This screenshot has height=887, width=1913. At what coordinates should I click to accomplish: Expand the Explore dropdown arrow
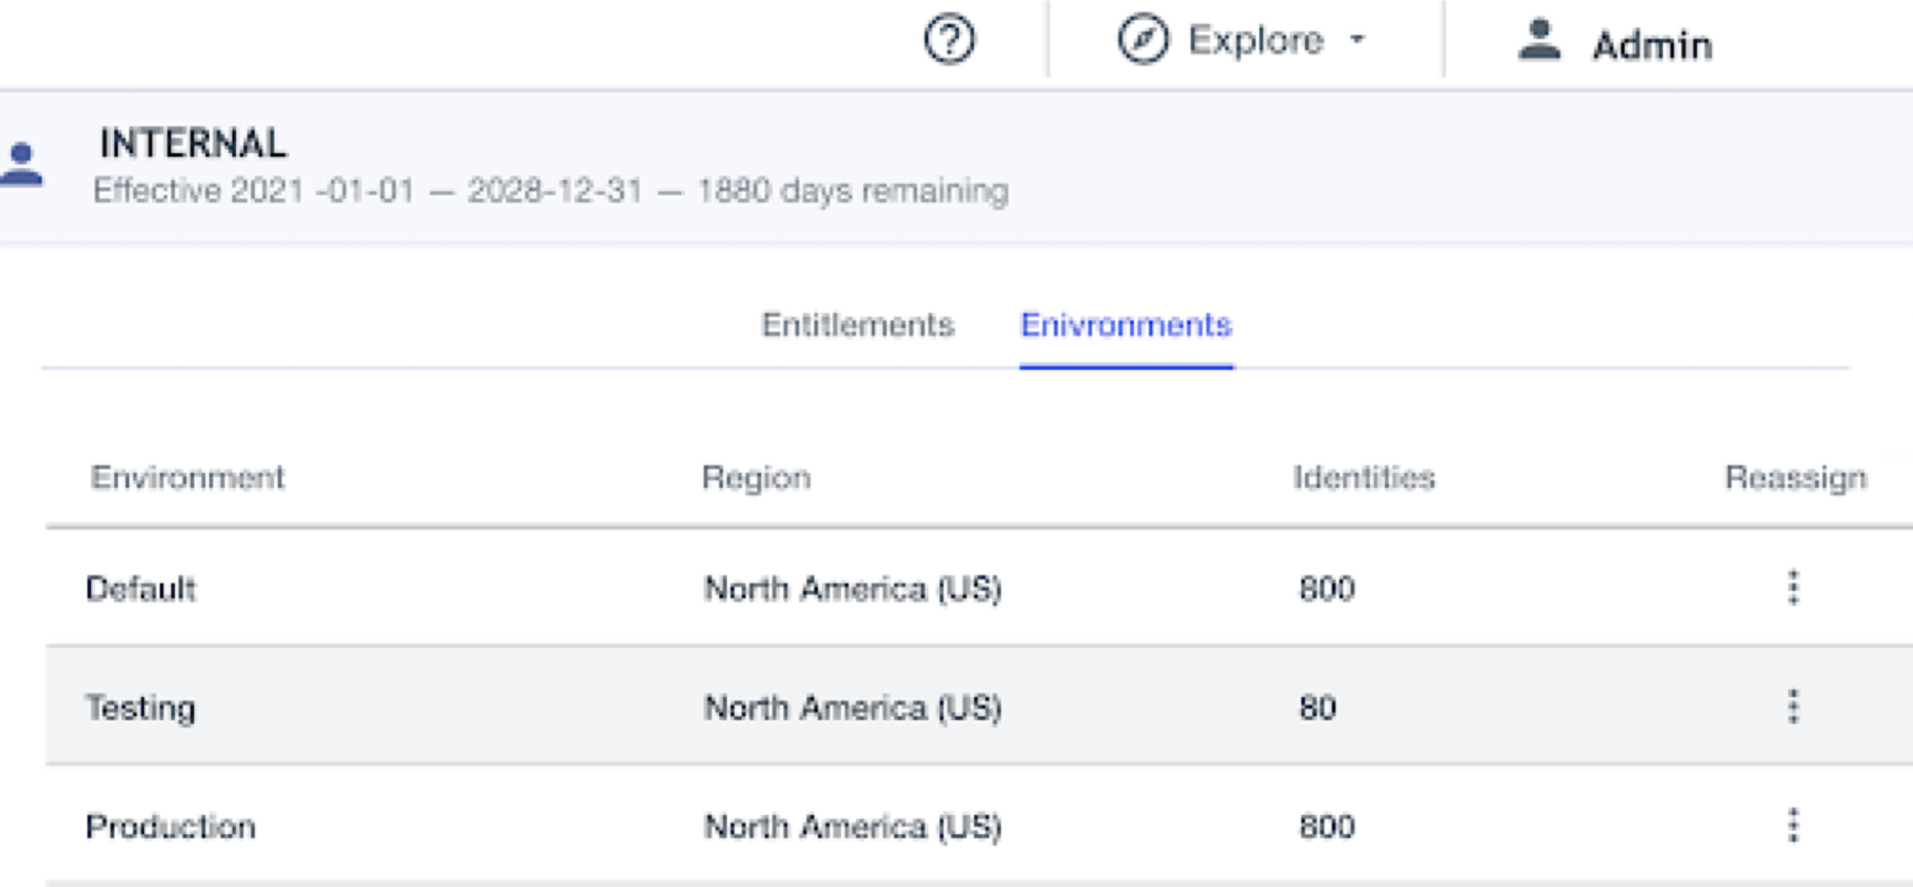click(1356, 40)
